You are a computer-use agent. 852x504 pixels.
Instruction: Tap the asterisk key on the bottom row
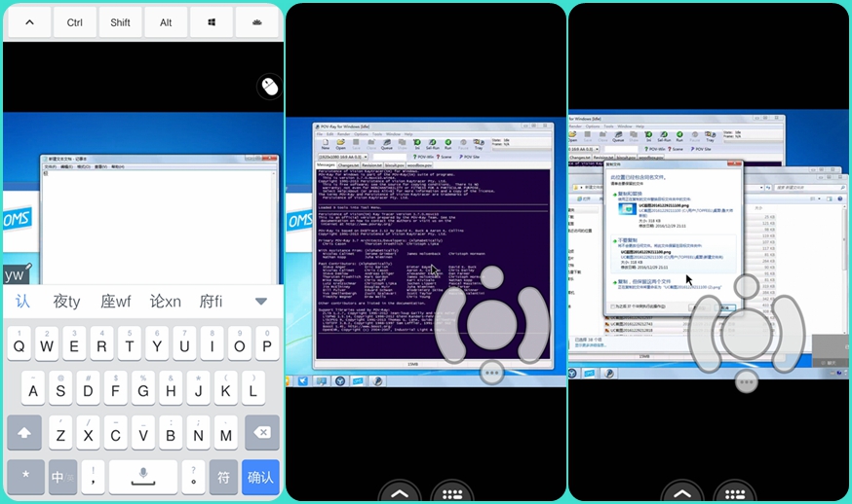(25, 477)
